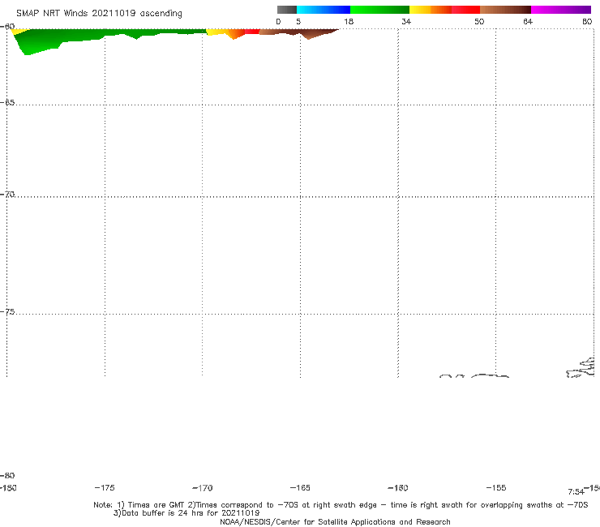
Task: Click the latitude label '-65'
Action: pos(7,103)
